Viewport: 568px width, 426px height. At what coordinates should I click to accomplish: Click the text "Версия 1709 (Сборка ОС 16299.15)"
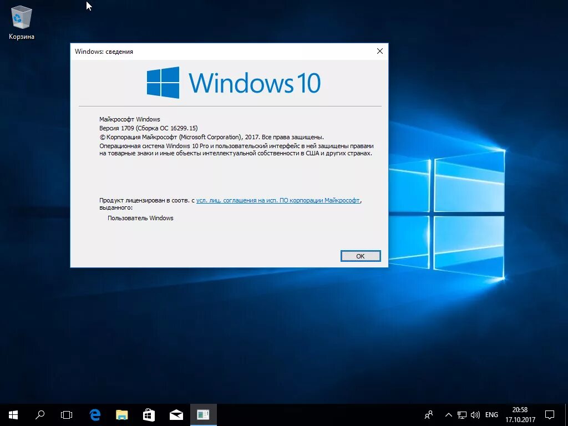(149, 128)
